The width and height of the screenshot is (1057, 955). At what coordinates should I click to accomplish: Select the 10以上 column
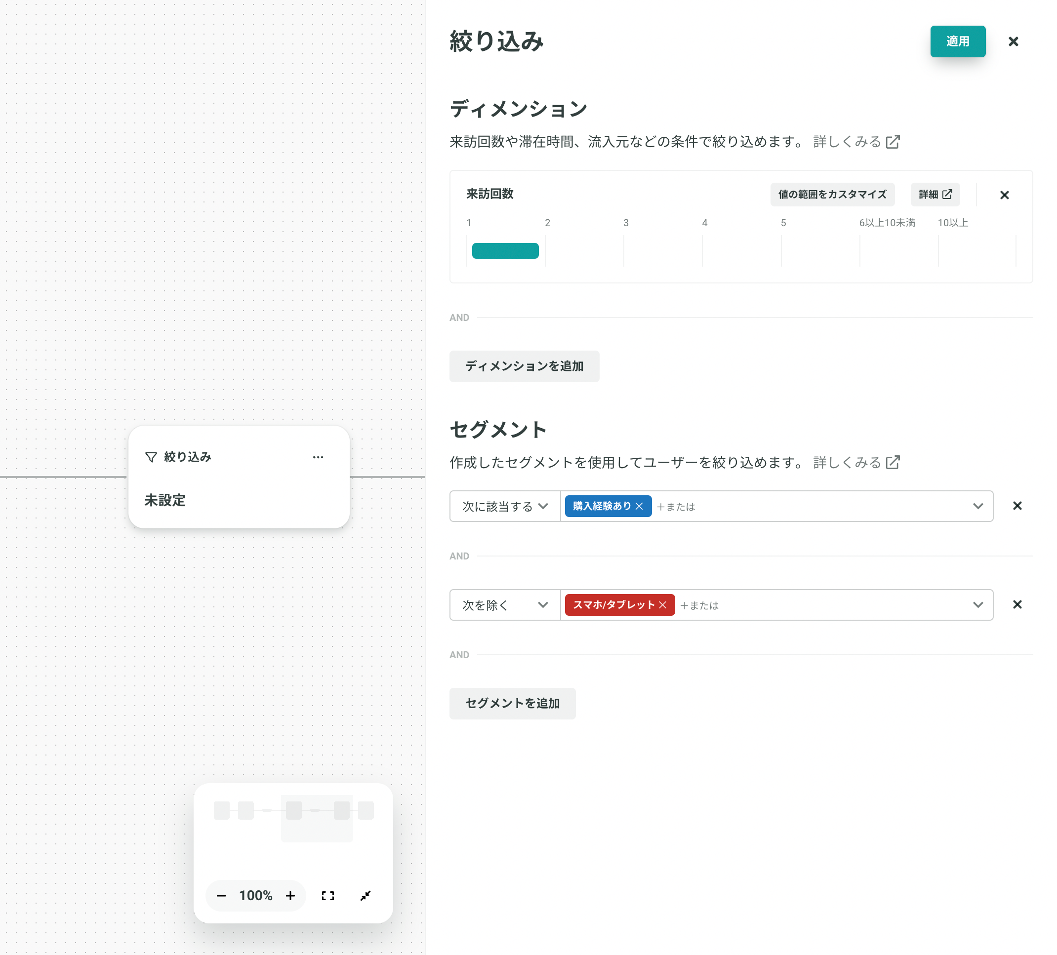977,250
